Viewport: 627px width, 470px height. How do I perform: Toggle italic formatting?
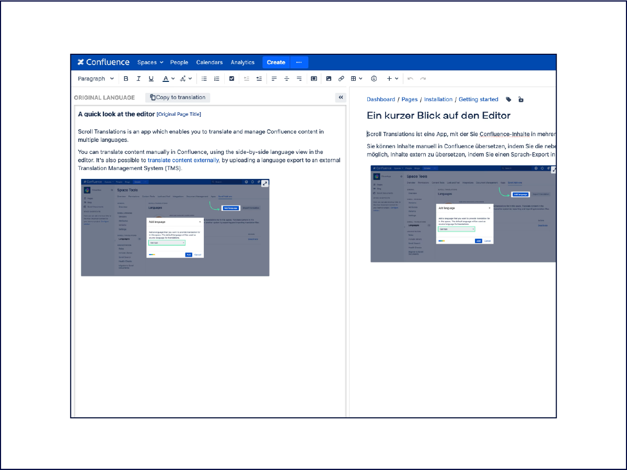pos(138,79)
